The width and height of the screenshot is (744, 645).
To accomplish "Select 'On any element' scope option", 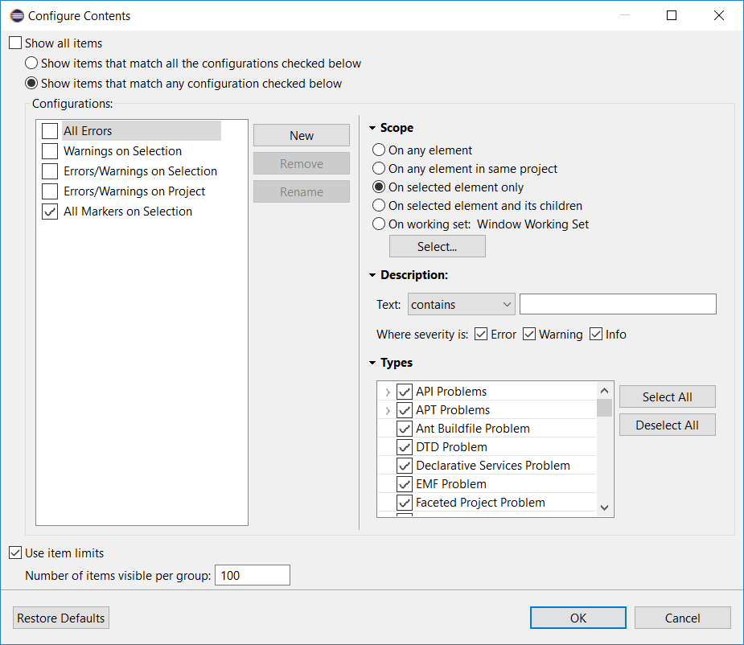I will tap(379, 150).
